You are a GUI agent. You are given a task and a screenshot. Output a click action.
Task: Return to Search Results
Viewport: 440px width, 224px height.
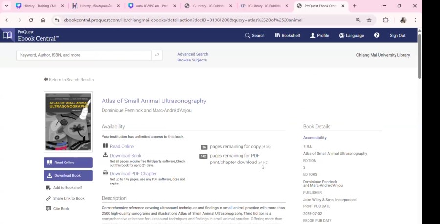click(x=69, y=80)
